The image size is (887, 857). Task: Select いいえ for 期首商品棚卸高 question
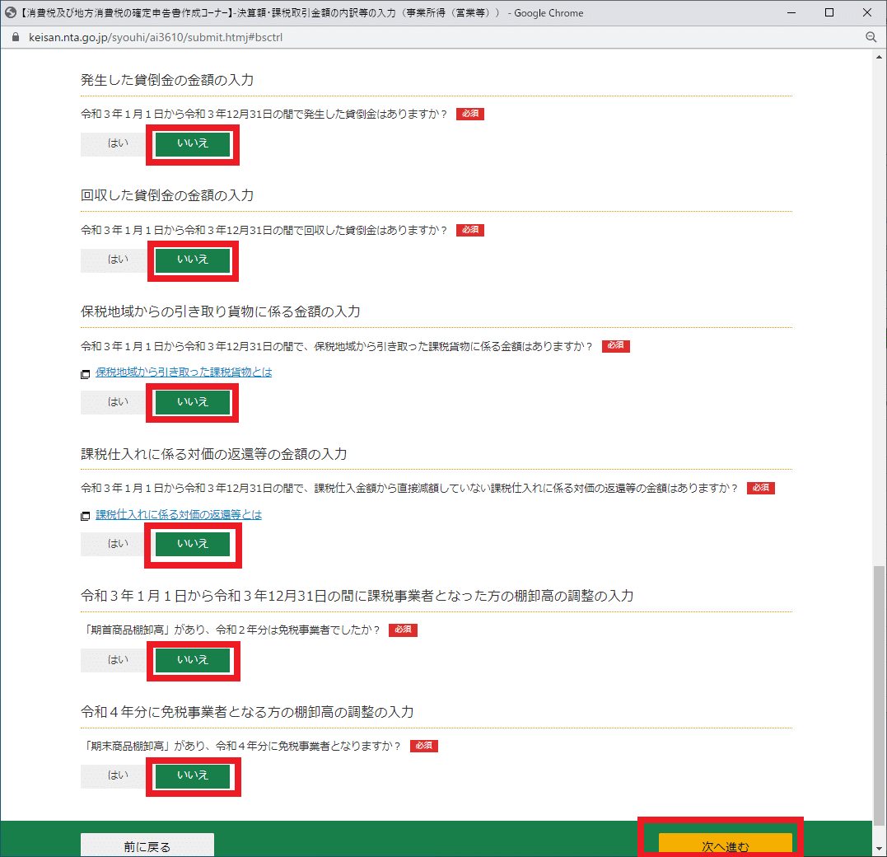pyautogui.click(x=193, y=660)
